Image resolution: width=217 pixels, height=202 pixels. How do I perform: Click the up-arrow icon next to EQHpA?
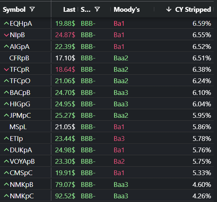(x=6, y=23)
